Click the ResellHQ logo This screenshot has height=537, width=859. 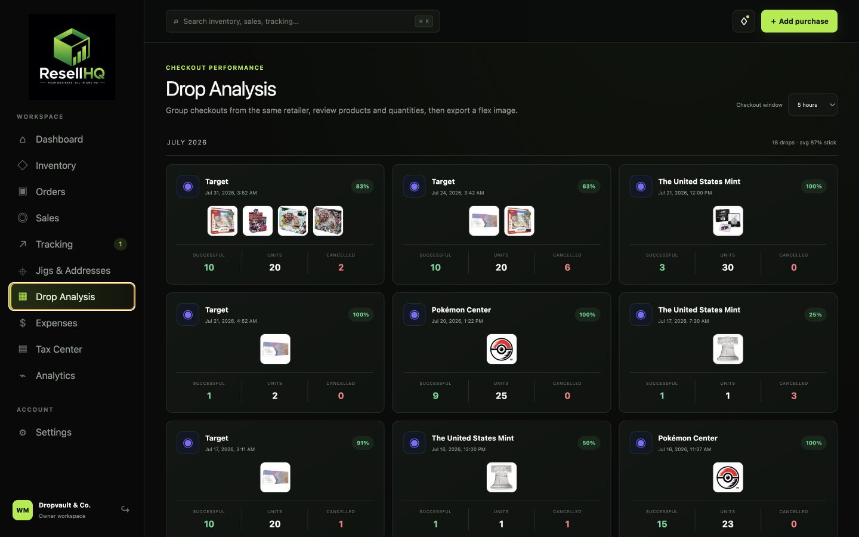tap(72, 57)
